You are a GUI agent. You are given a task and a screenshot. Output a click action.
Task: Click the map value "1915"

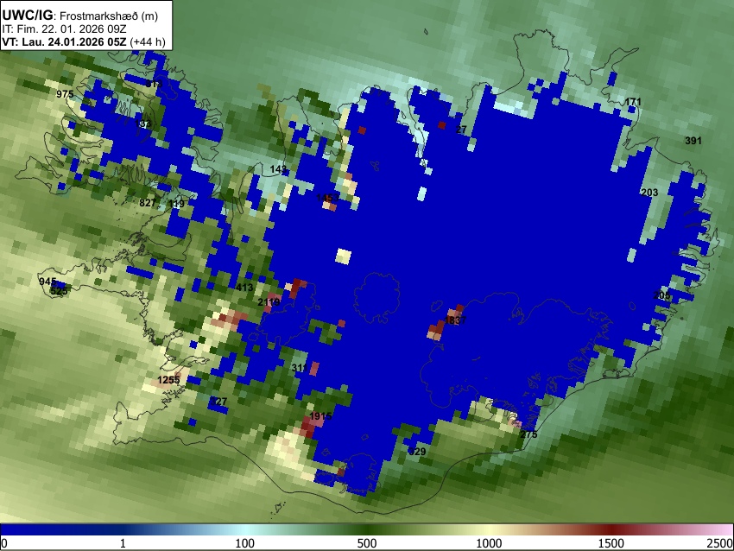[320, 416]
